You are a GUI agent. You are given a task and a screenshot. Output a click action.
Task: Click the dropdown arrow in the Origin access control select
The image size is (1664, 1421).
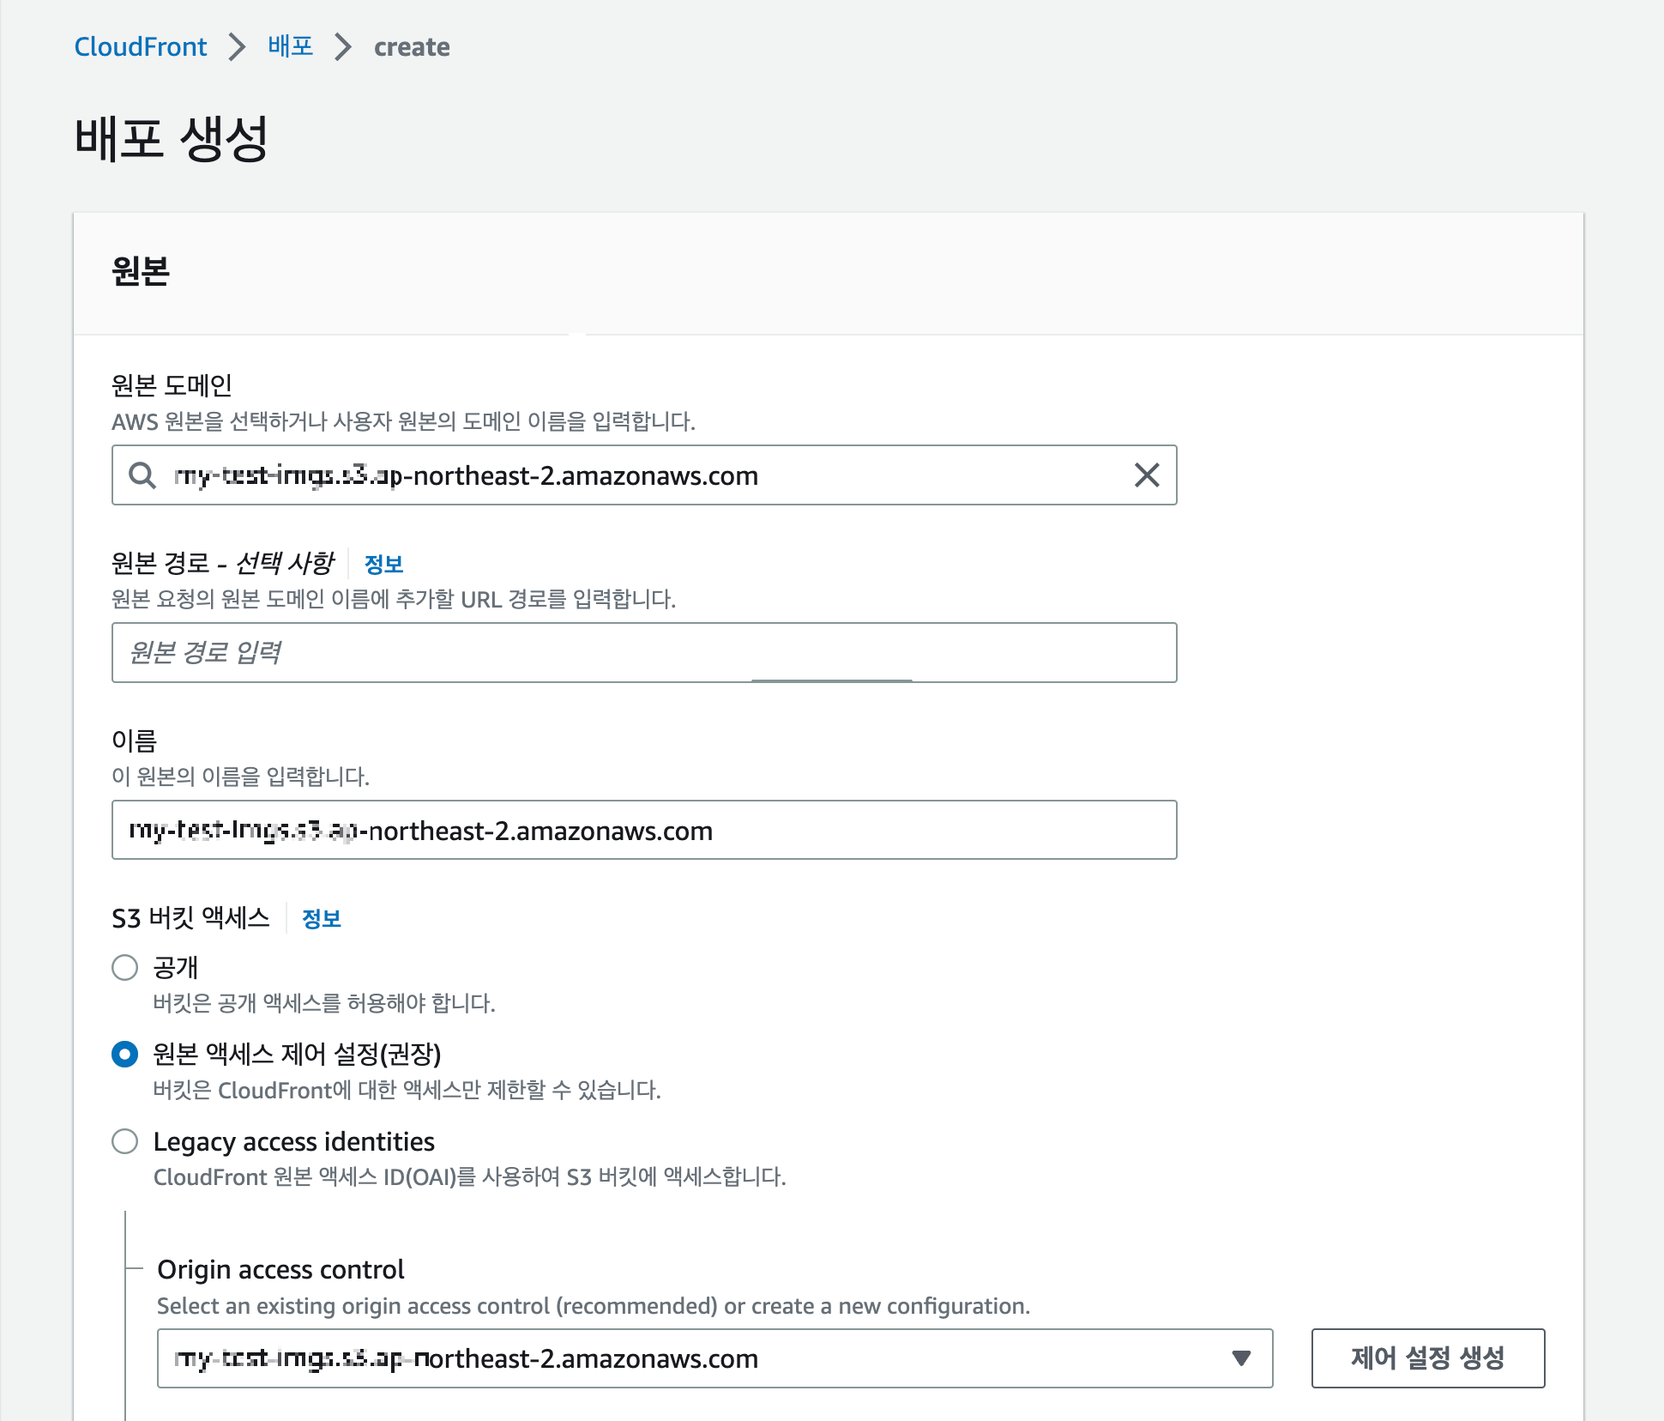click(x=1240, y=1358)
